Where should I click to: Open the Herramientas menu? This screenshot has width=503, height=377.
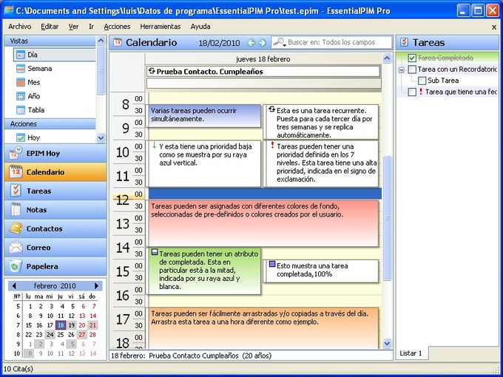coord(161,27)
